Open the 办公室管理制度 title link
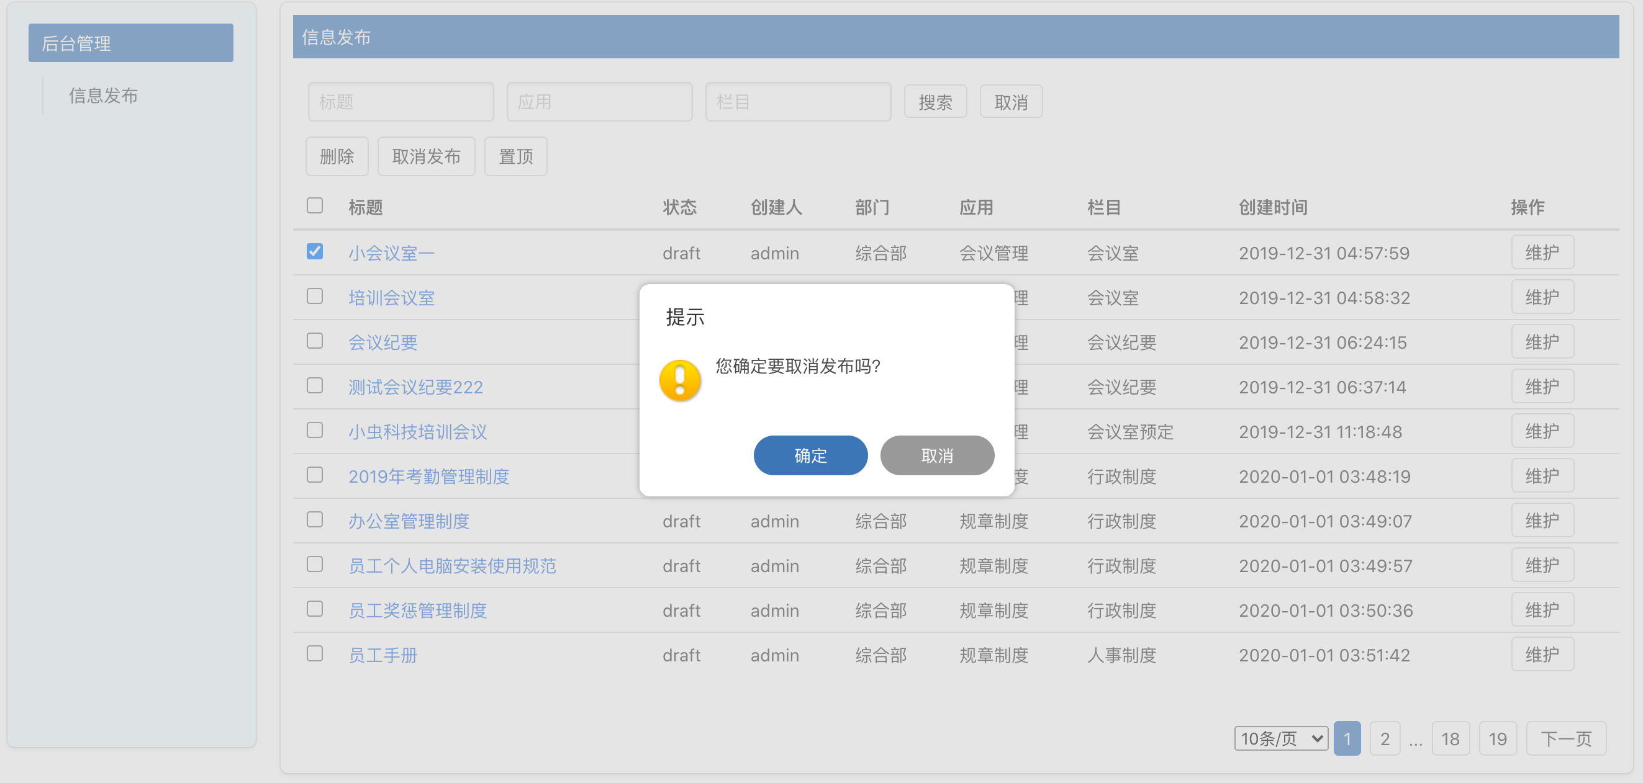 409,521
